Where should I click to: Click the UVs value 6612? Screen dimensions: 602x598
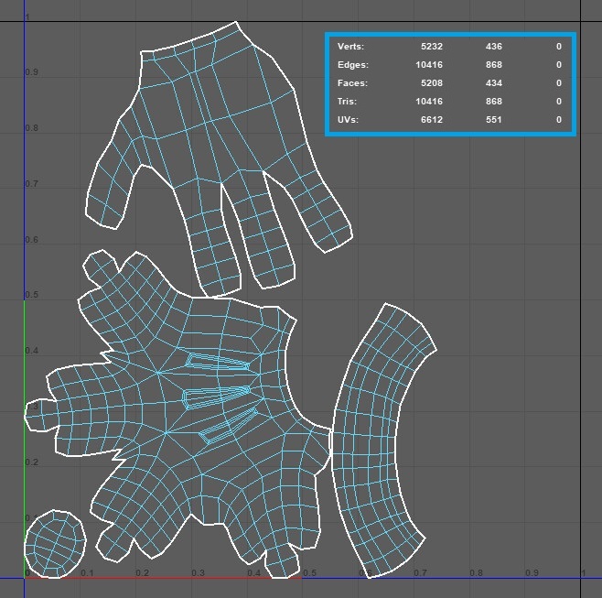tap(432, 120)
